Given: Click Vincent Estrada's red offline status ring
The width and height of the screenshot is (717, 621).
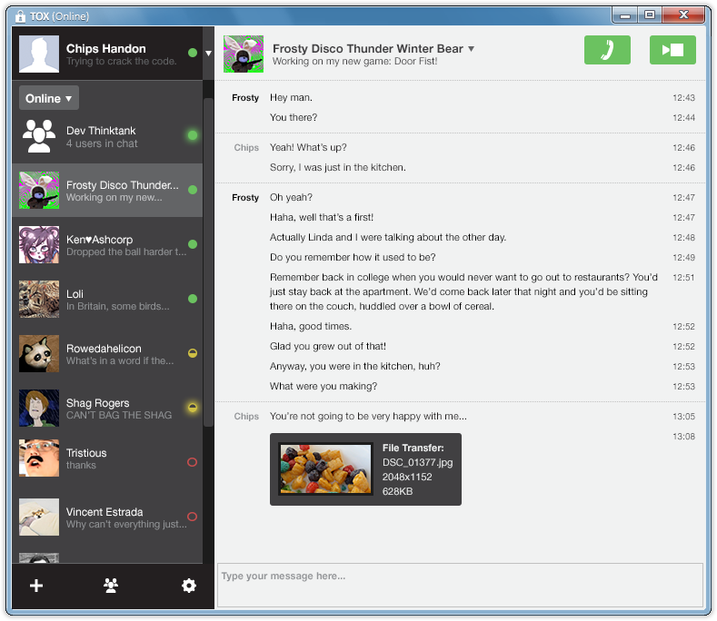Looking at the screenshot, I should [192, 517].
